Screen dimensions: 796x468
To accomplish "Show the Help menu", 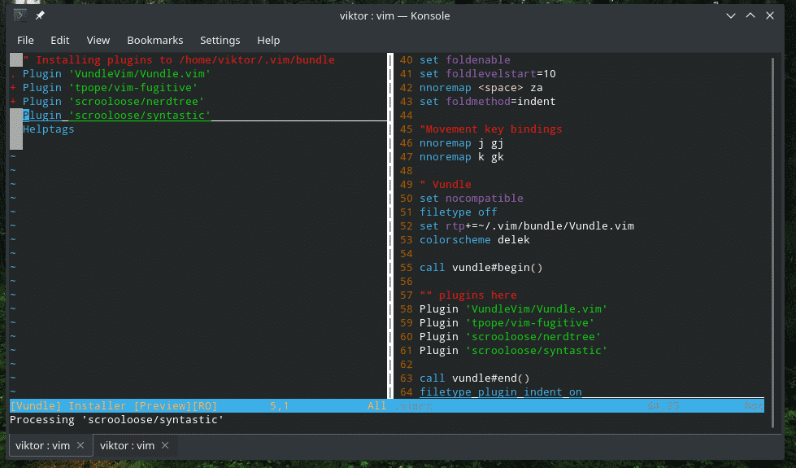I will click(268, 40).
